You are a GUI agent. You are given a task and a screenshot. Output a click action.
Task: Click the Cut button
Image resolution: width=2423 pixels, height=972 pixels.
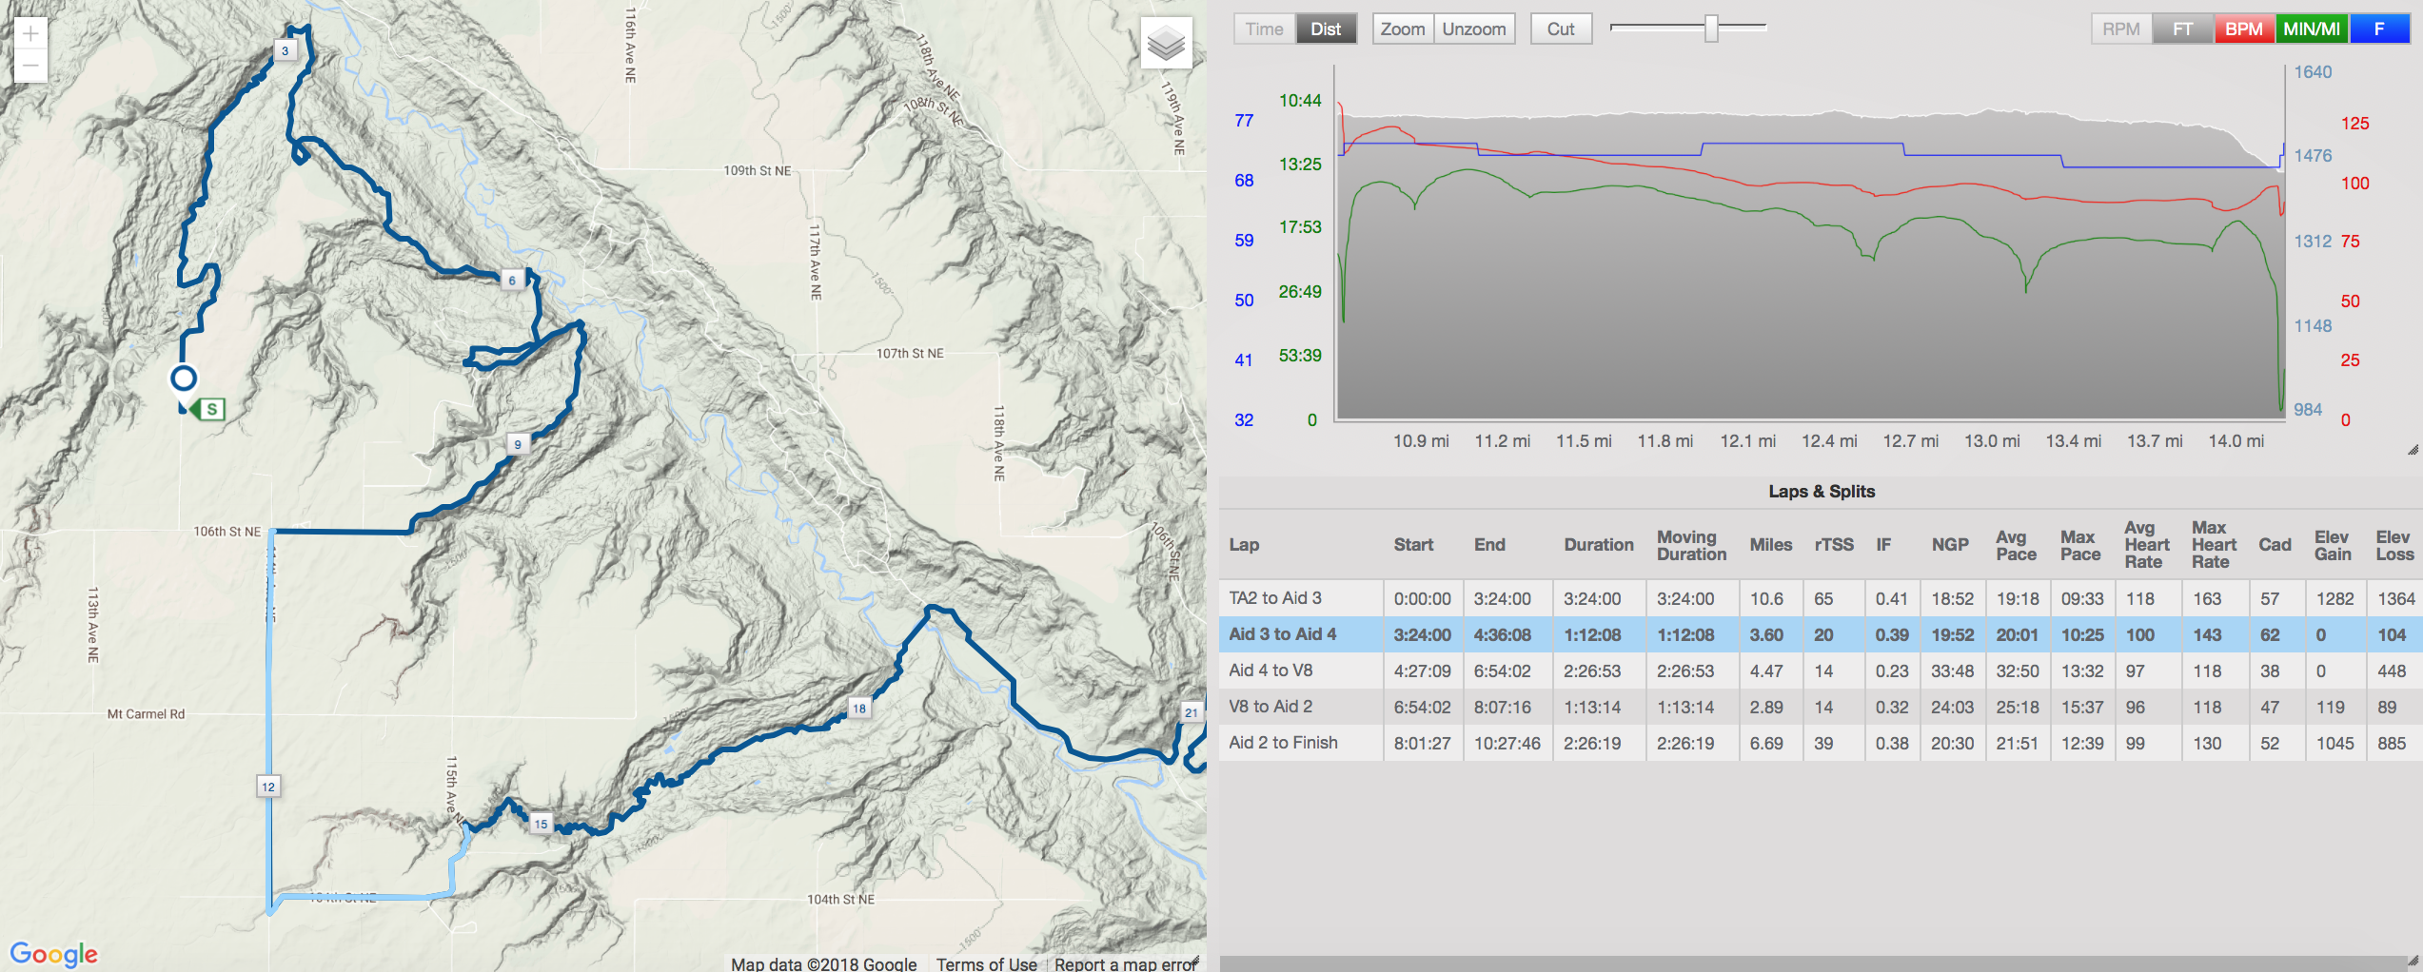(x=1561, y=29)
